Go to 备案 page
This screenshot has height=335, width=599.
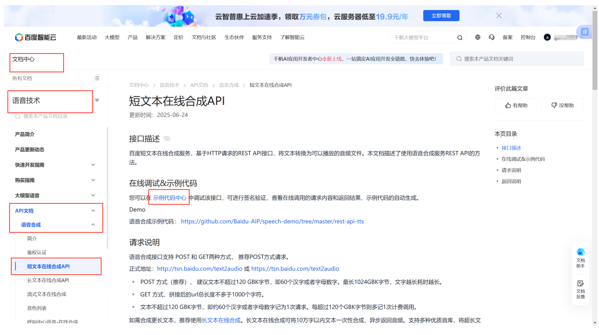[x=508, y=37]
